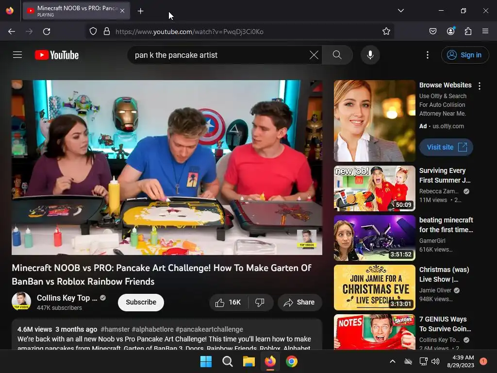The width and height of the screenshot is (497, 373).
Task: Sign in to YouTube
Action: click(x=465, y=55)
